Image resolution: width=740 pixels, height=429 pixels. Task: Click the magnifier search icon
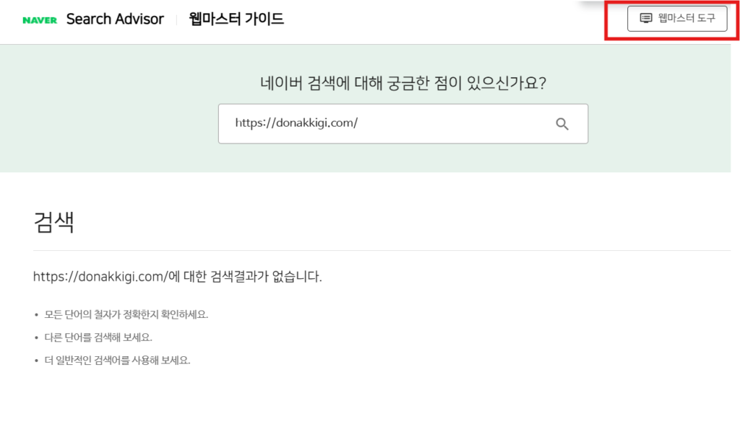[562, 124]
